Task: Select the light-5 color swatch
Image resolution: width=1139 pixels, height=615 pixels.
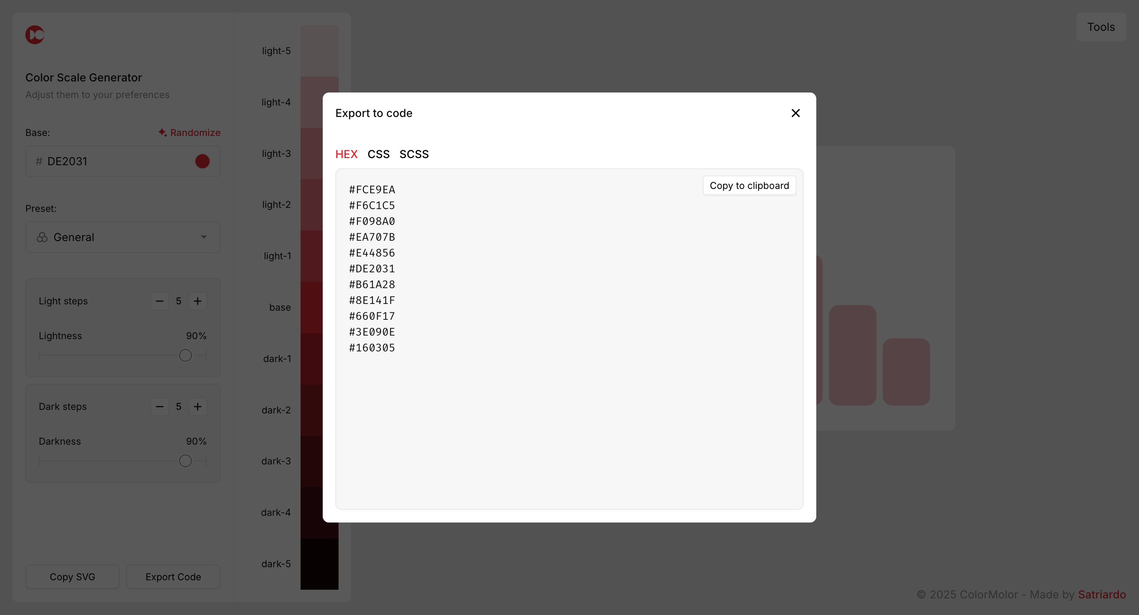Action: pos(319,51)
